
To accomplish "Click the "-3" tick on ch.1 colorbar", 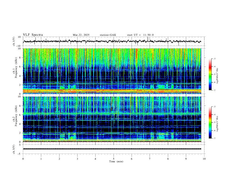I will 214,58.
